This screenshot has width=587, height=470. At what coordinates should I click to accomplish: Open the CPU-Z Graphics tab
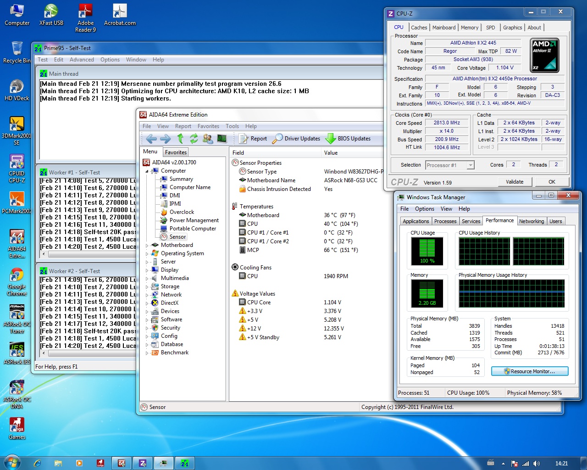coord(512,28)
